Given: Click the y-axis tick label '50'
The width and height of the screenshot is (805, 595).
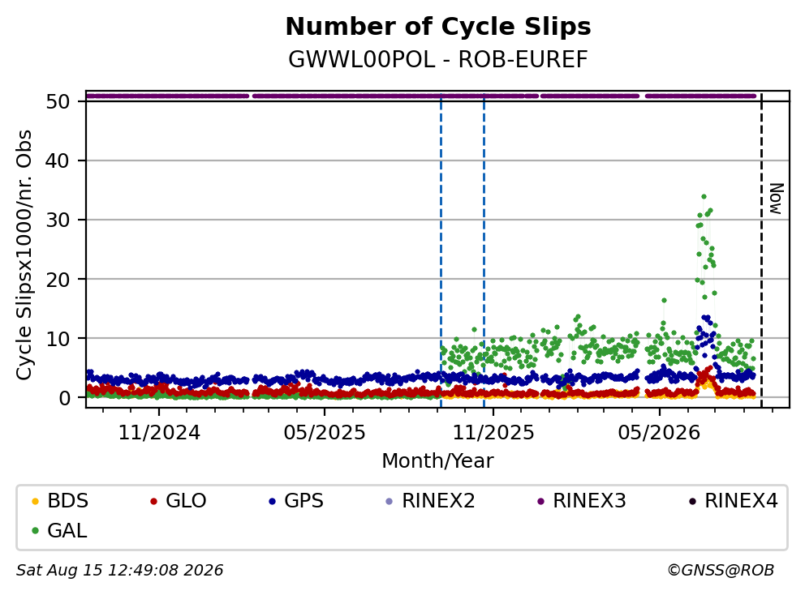Looking at the screenshot, I should click(58, 101).
